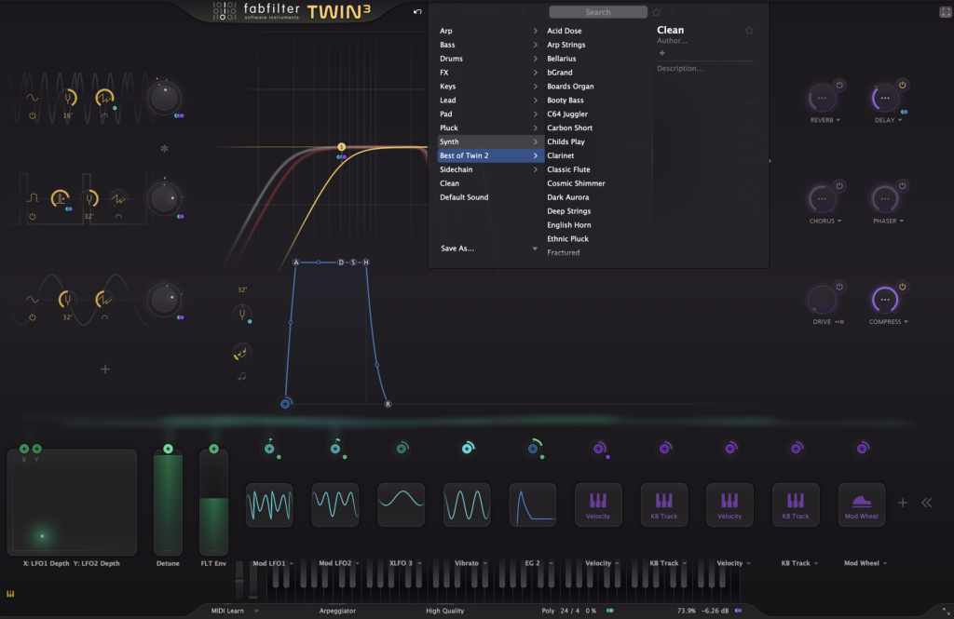Toggle the Compress effect power button

click(902, 287)
